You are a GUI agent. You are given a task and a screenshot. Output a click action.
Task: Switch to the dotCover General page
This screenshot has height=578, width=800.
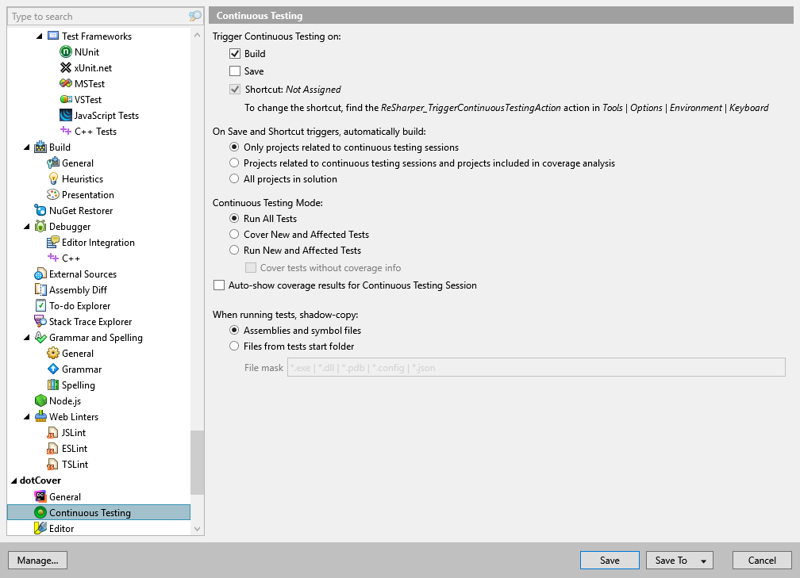(x=63, y=496)
